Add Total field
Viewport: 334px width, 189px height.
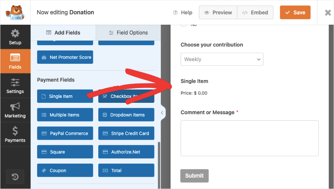point(126,170)
